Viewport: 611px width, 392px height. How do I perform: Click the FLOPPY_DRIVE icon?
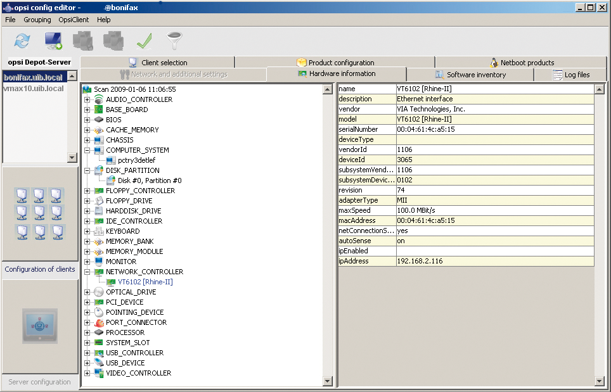pos(99,201)
